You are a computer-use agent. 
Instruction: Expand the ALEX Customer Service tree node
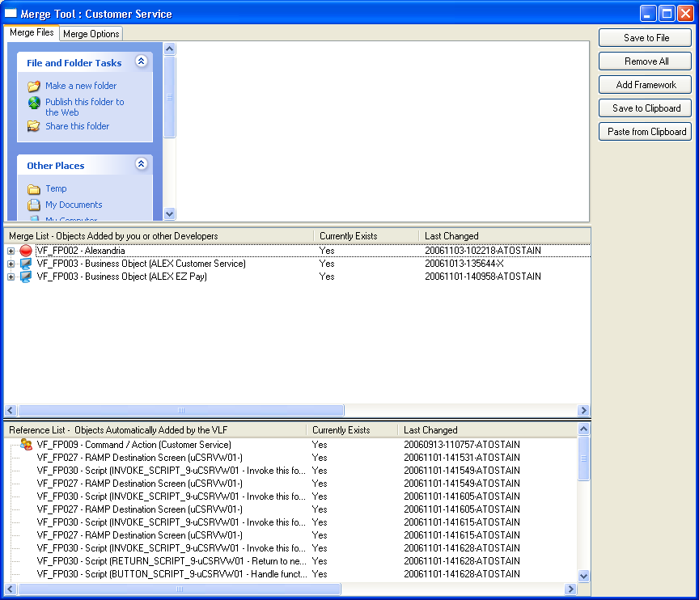(x=11, y=264)
